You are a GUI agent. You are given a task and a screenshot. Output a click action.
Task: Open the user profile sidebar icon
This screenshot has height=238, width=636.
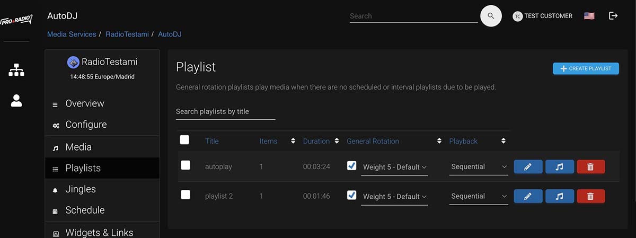(x=16, y=100)
